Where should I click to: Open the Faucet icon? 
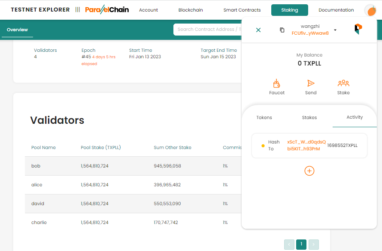tap(276, 84)
